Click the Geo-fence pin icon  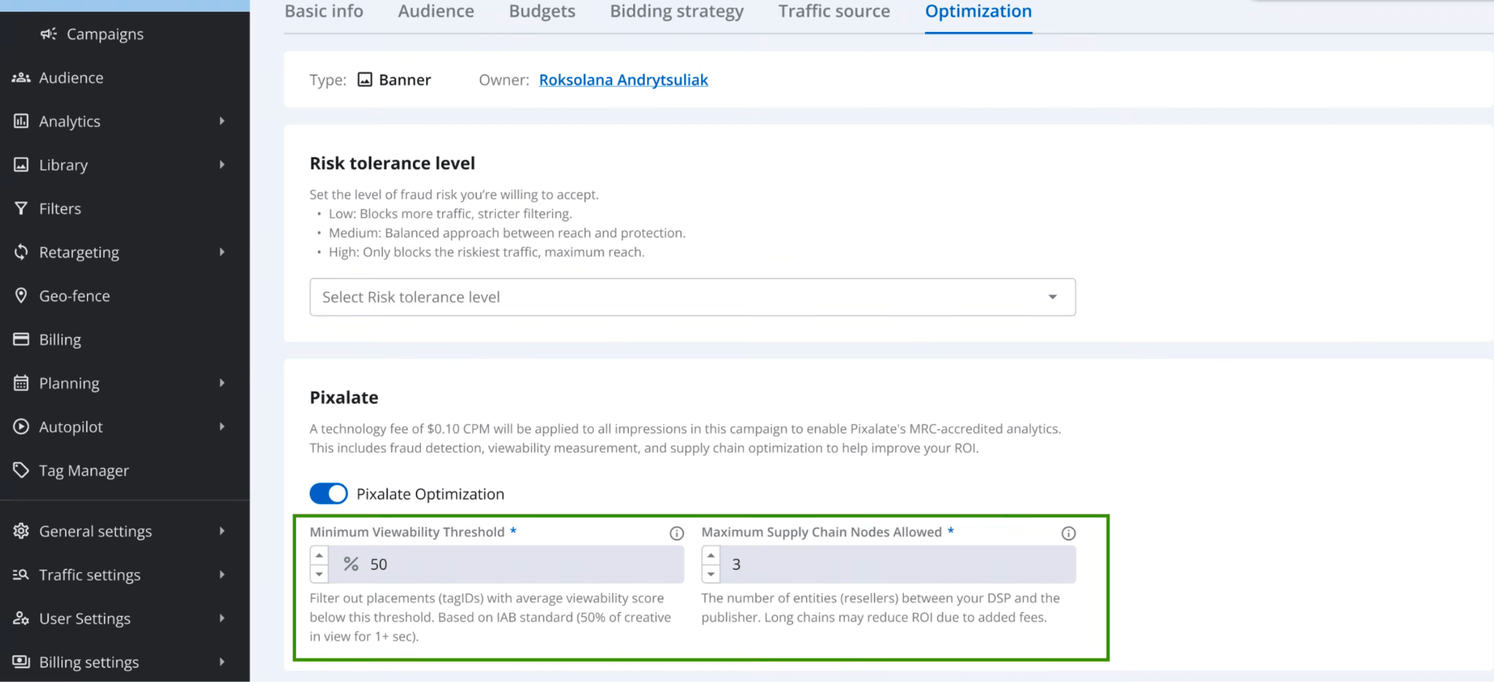21,295
